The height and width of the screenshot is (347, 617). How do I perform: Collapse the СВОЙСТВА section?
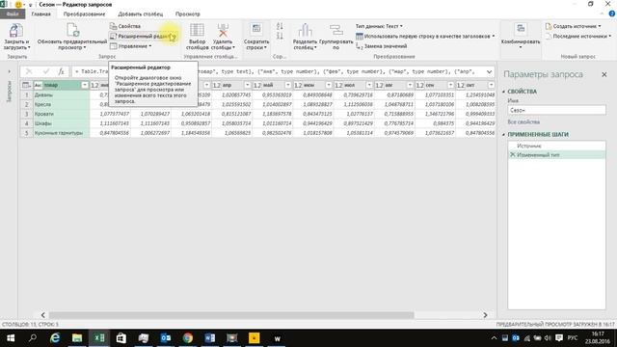(x=503, y=92)
